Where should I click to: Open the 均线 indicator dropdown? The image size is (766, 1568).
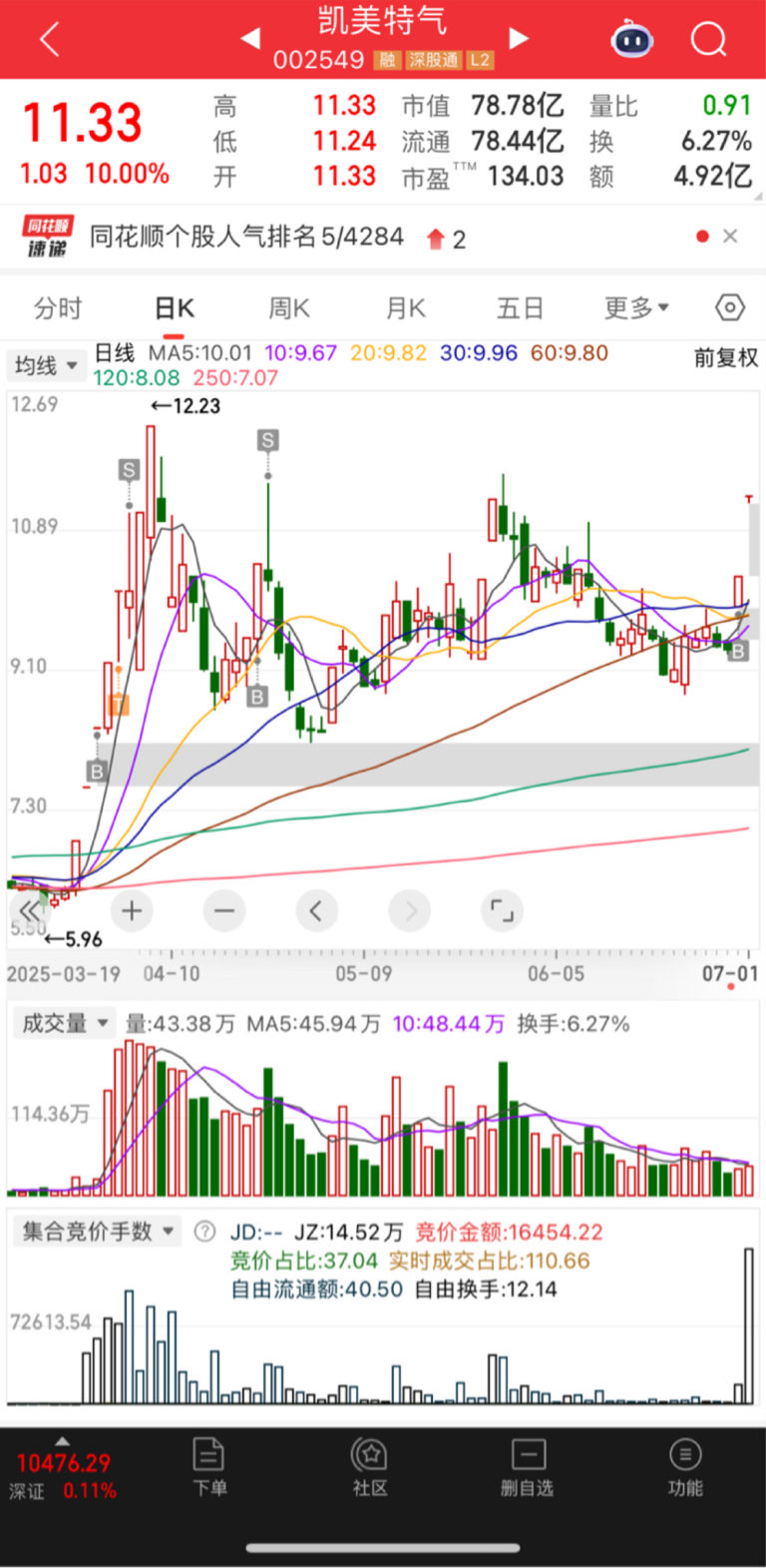(46, 366)
